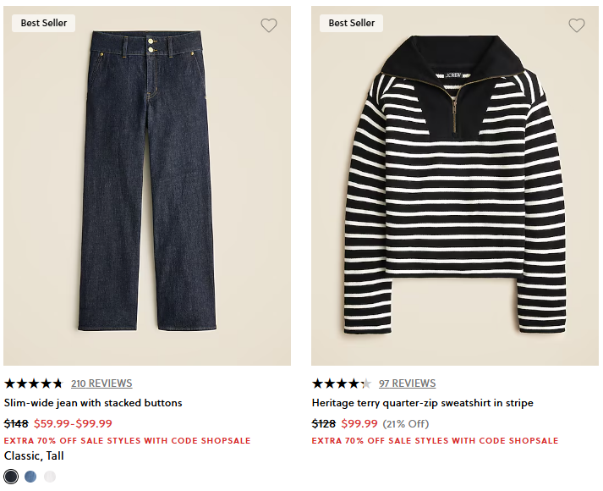The width and height of the screenshot is (603, 491).
Task: Favorite the slim-wide jean with heart icon
Action: point(269,25)
